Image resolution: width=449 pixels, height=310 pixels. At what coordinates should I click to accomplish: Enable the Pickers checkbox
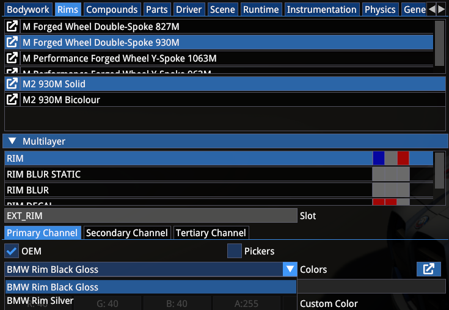[234, 251]
